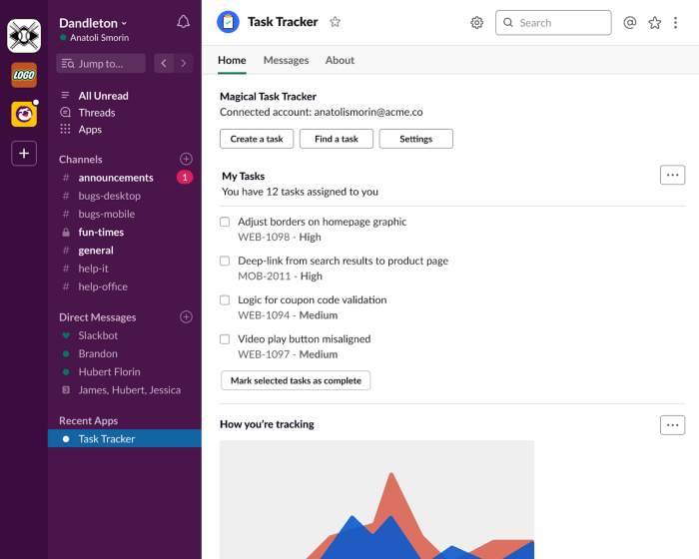Image resolution: width=699 pixels, height=559 pixels.
Task: Open My Tasks overflow menu
Action: point(672,175)
